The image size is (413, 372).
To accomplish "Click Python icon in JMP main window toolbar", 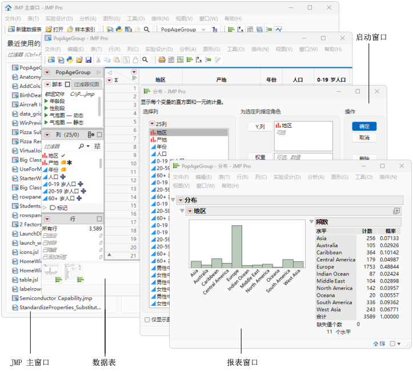I will [119, 29].
